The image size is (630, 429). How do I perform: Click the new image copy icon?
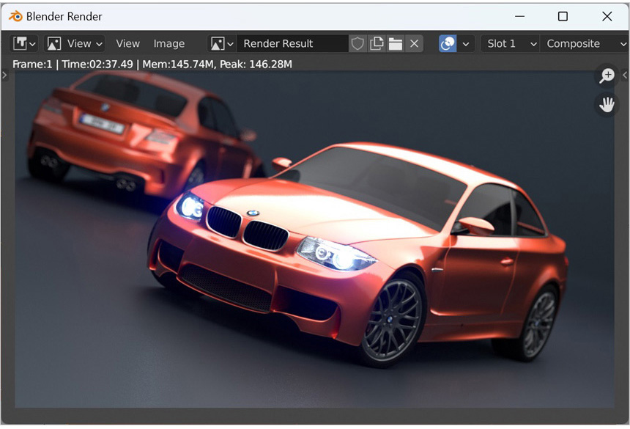pos(377,44)
